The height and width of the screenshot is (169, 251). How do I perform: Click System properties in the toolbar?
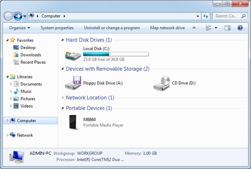[x=57, y=28]
